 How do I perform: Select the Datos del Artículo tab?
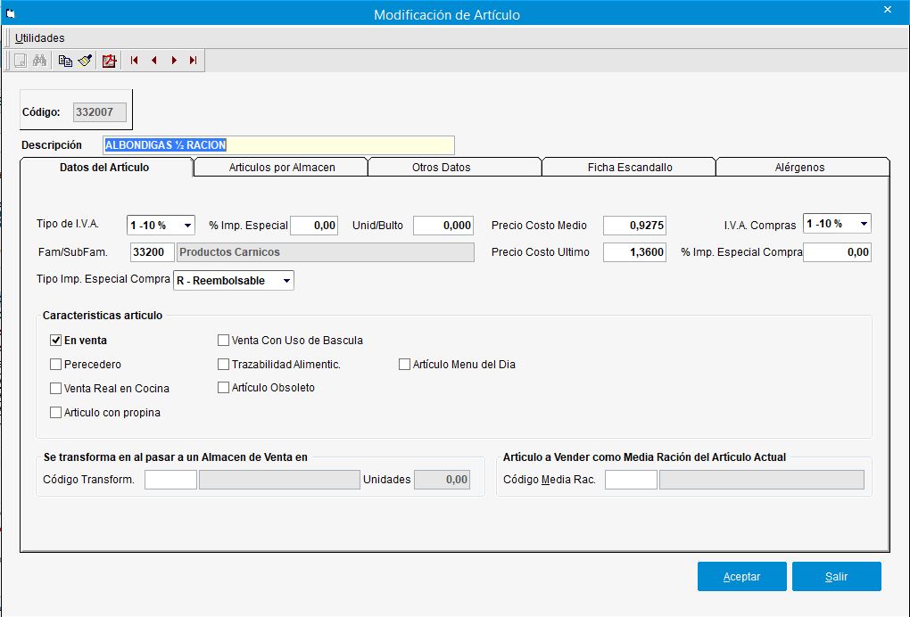[x=104, y=167]
